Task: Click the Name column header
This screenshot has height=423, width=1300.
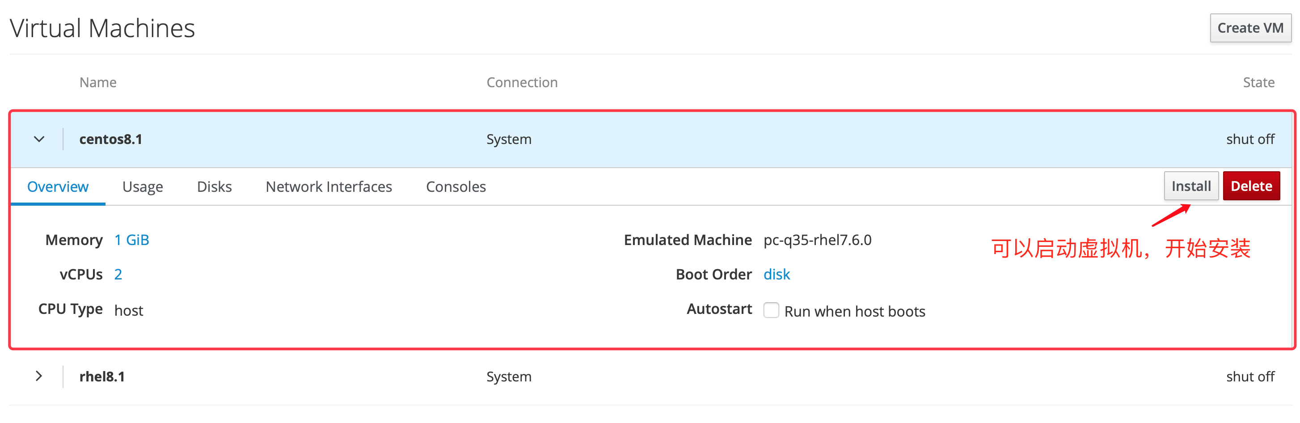Action: [x=98, y=82]
